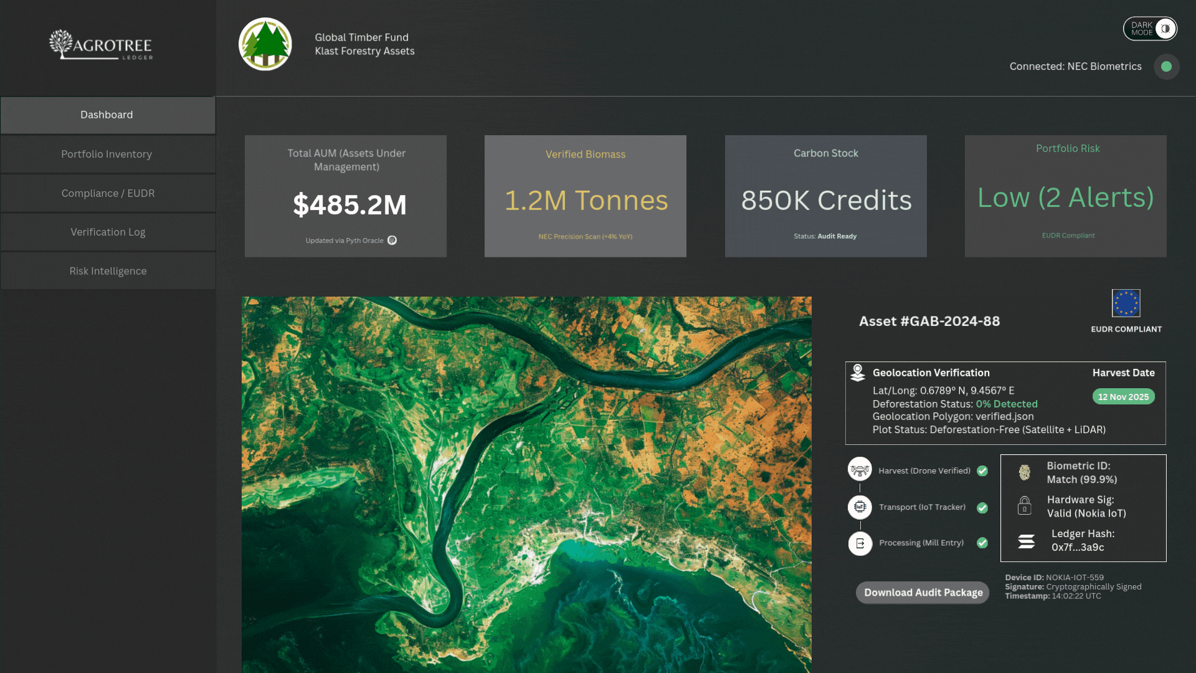Select the Harvest drone icon

pyautogui.click(x=860, y=470)
